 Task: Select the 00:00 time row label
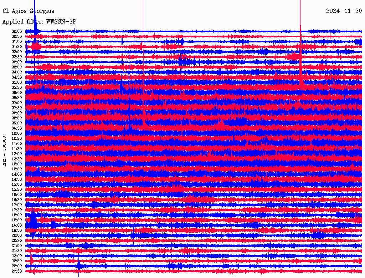click(x=17, y=31)
